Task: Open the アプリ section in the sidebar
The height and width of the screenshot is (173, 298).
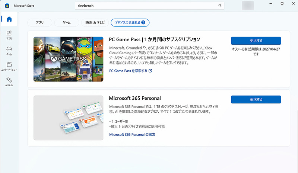Action: click(x=9, y=35)
